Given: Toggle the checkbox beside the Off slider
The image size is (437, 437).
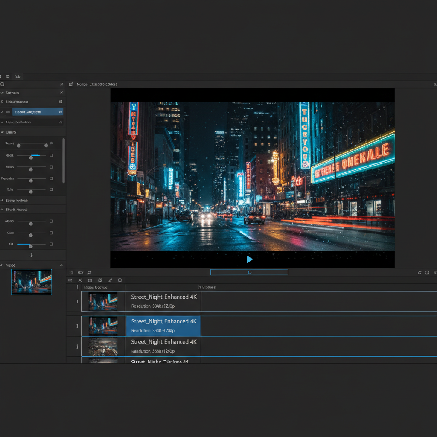Looking at the screenshot, I should pos(51,244).
